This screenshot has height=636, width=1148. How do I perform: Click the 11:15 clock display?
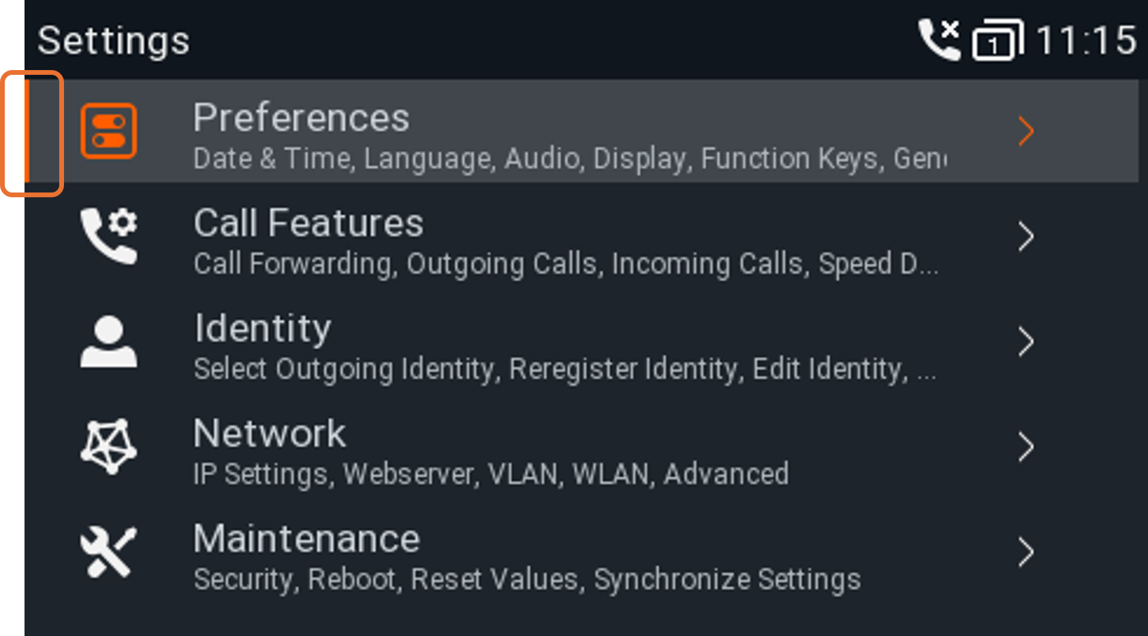click(1086, 40)
